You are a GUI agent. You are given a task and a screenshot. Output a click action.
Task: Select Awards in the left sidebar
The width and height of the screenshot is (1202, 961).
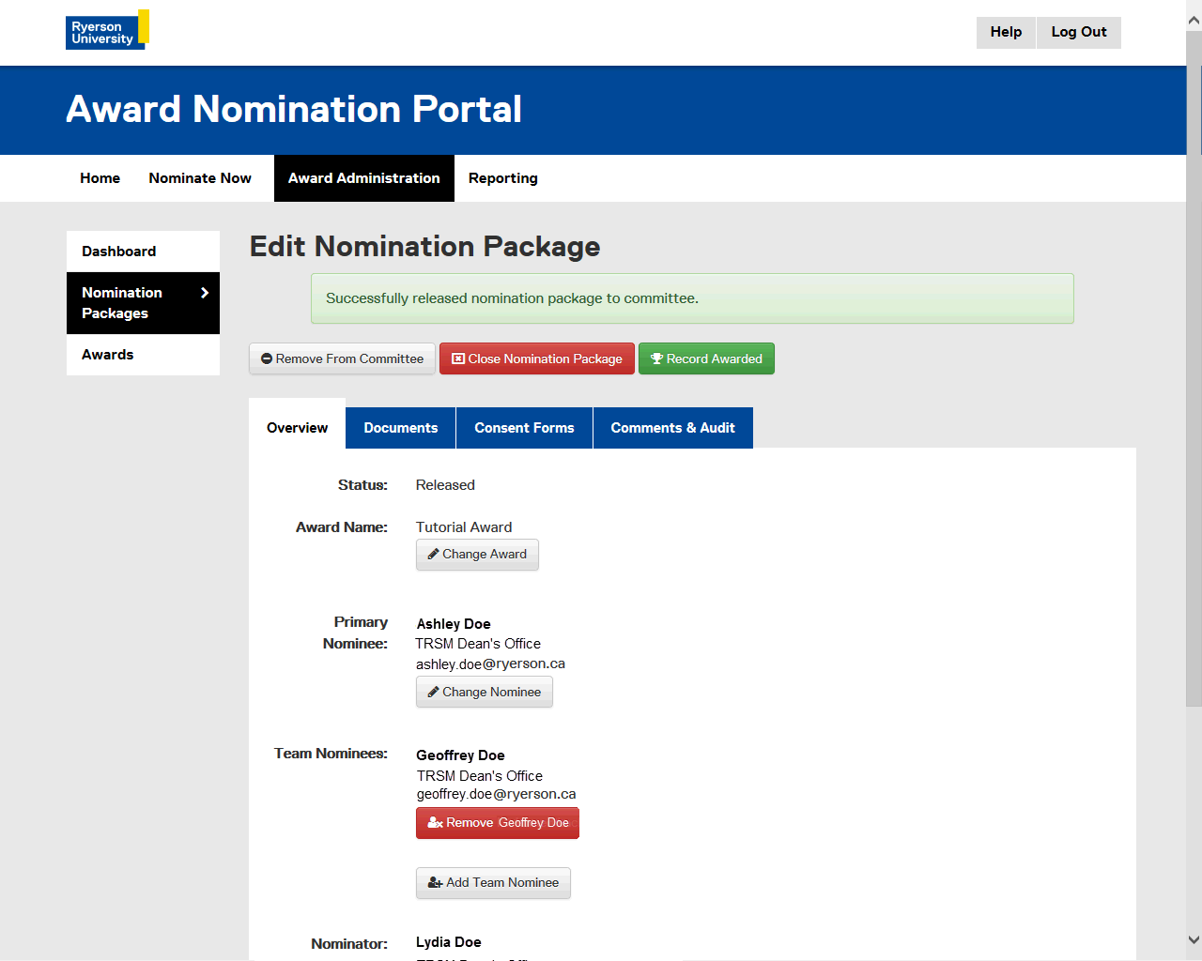[108, 355]
